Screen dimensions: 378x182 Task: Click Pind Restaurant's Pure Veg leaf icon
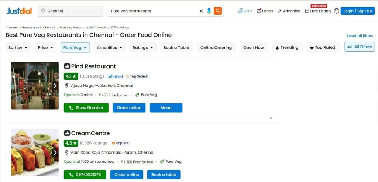coord(137,95)
